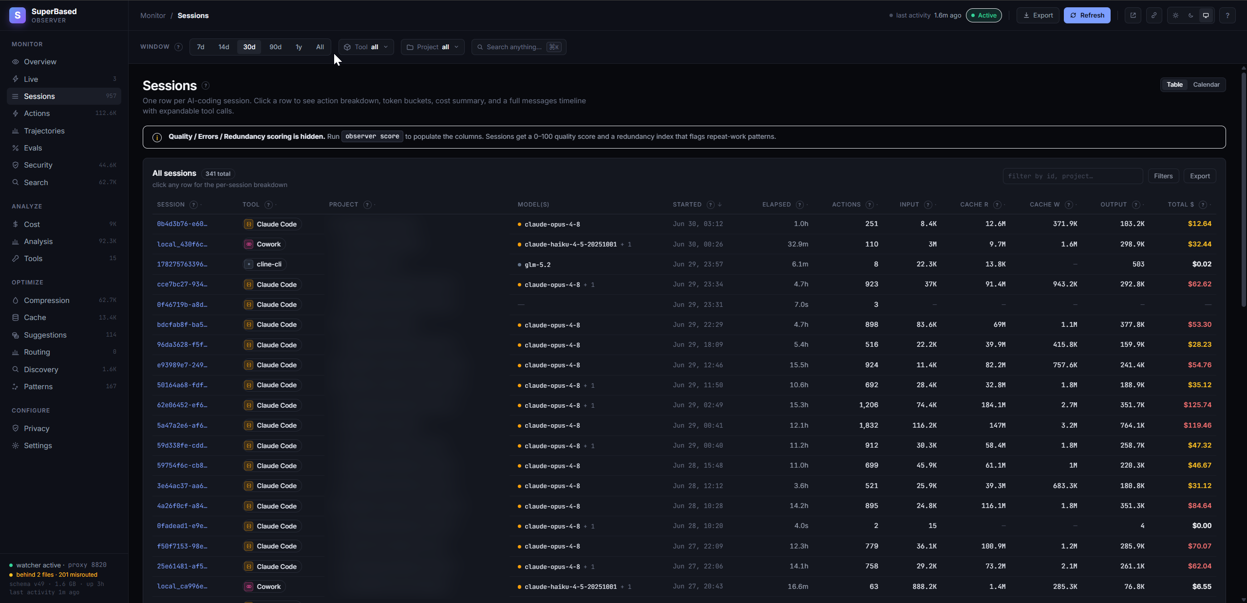Click Export in All sessions panel
Viewport: 1247px width, 603px height.
click(x=1200, y=176)
